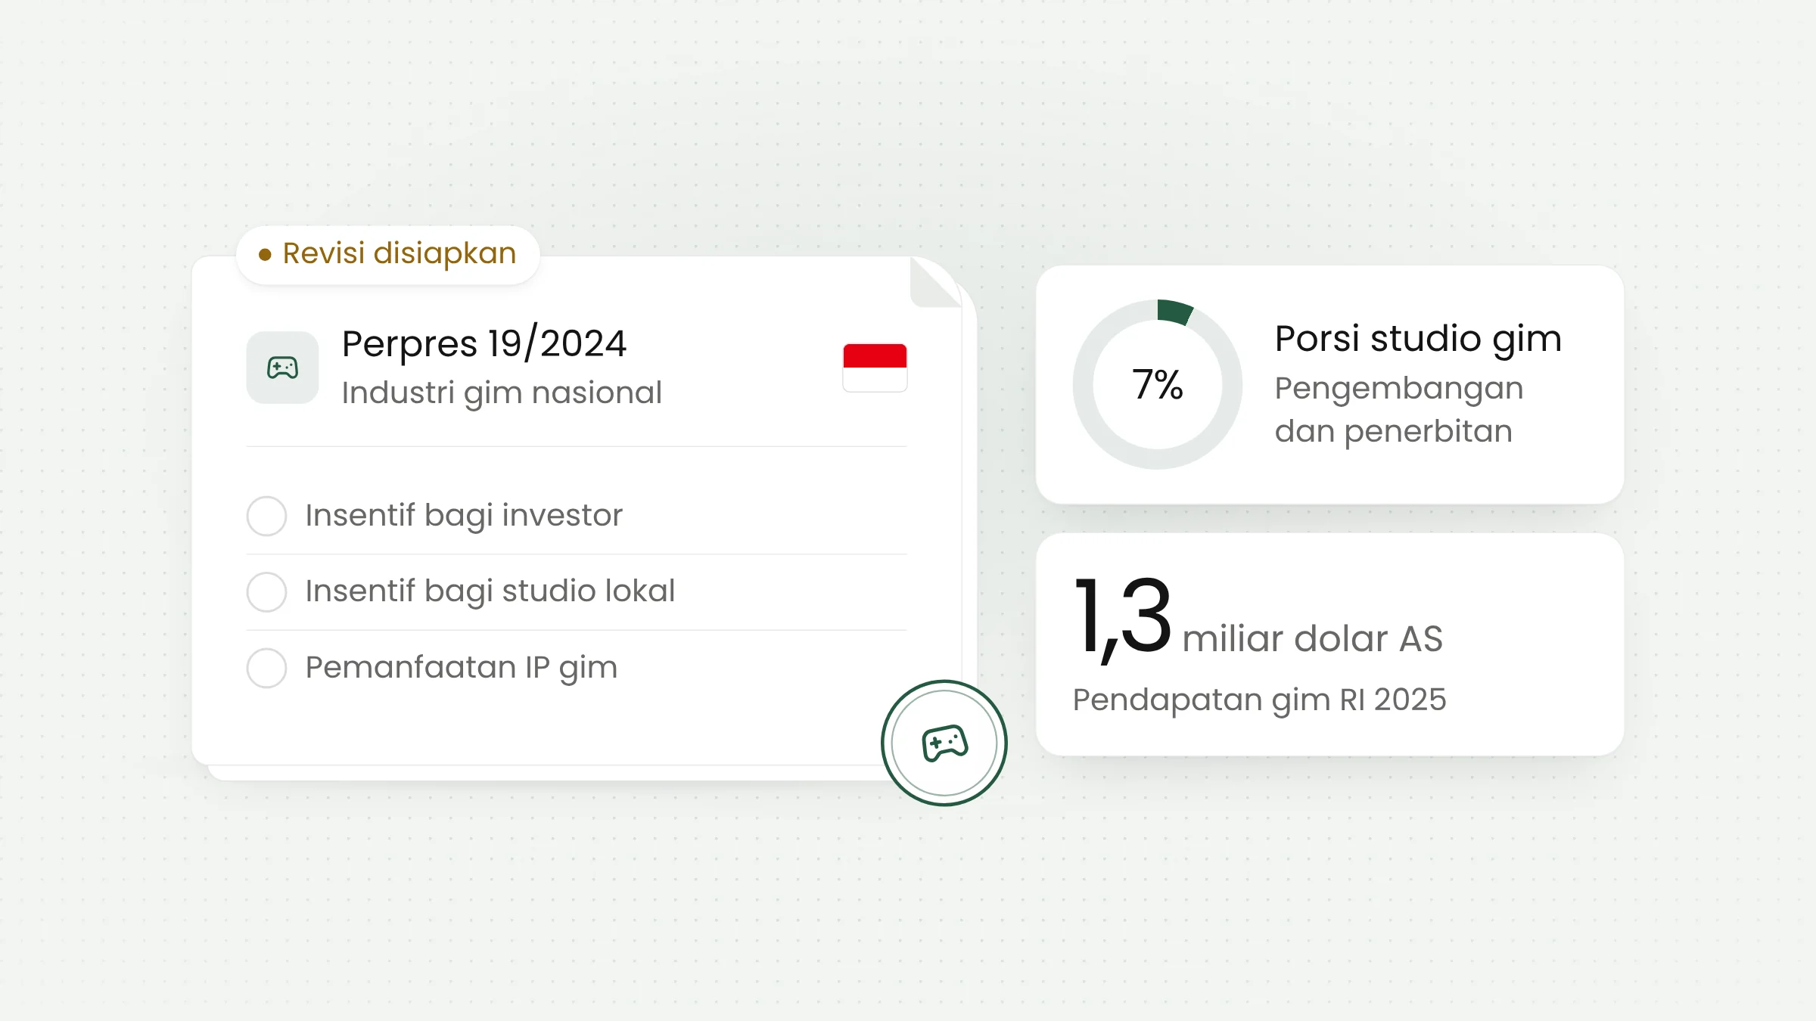1816x1021 pixels.
Task: Click the Industri gim nasional subtitle
Action: (x=502, y=393)
